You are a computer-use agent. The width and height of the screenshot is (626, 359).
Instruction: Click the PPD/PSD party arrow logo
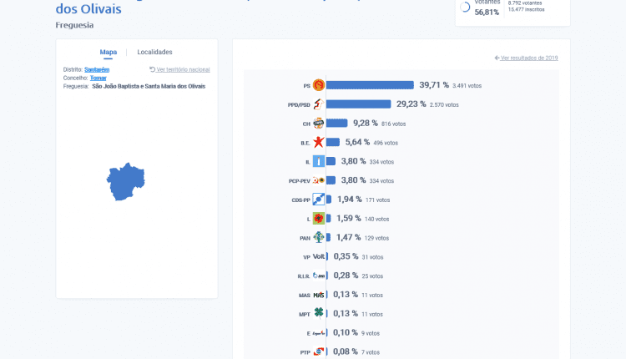318,104
